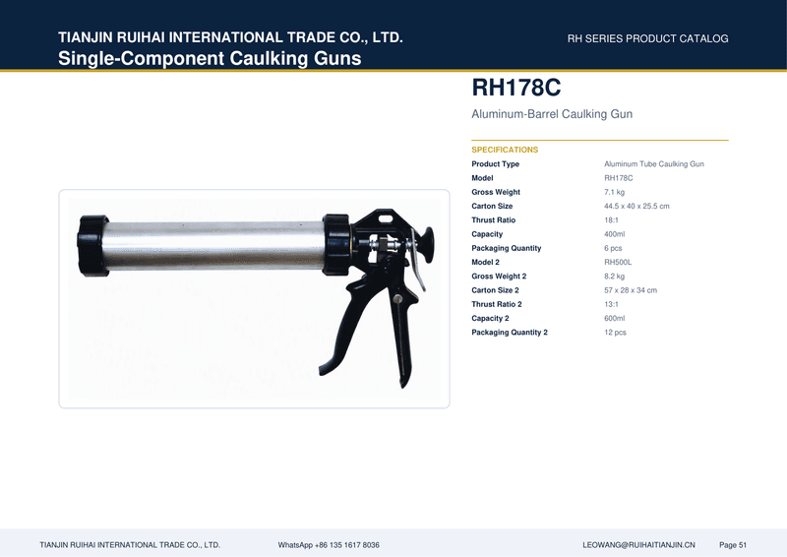The height and width of the screenshot is (557, 787).
Task: Click the '8.2 kg' value
Action: click(x=614, y=277)
